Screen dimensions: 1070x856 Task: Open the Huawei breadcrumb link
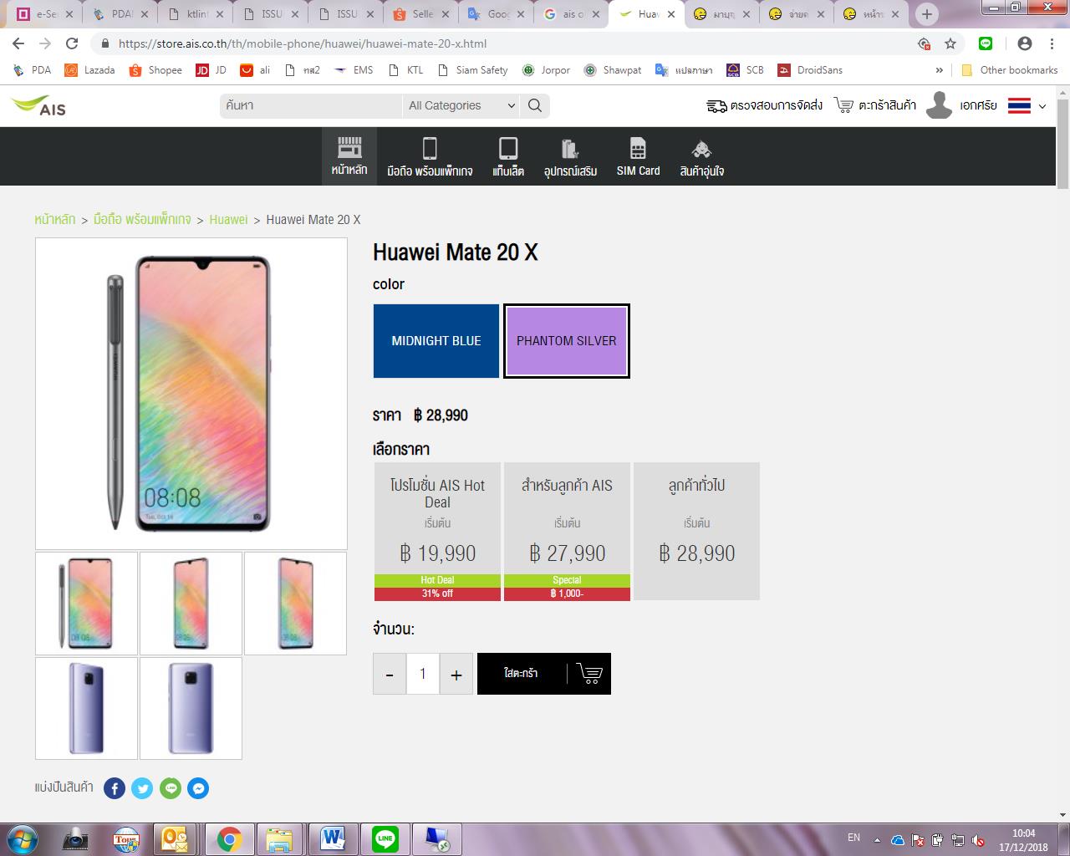click(228, 219)
